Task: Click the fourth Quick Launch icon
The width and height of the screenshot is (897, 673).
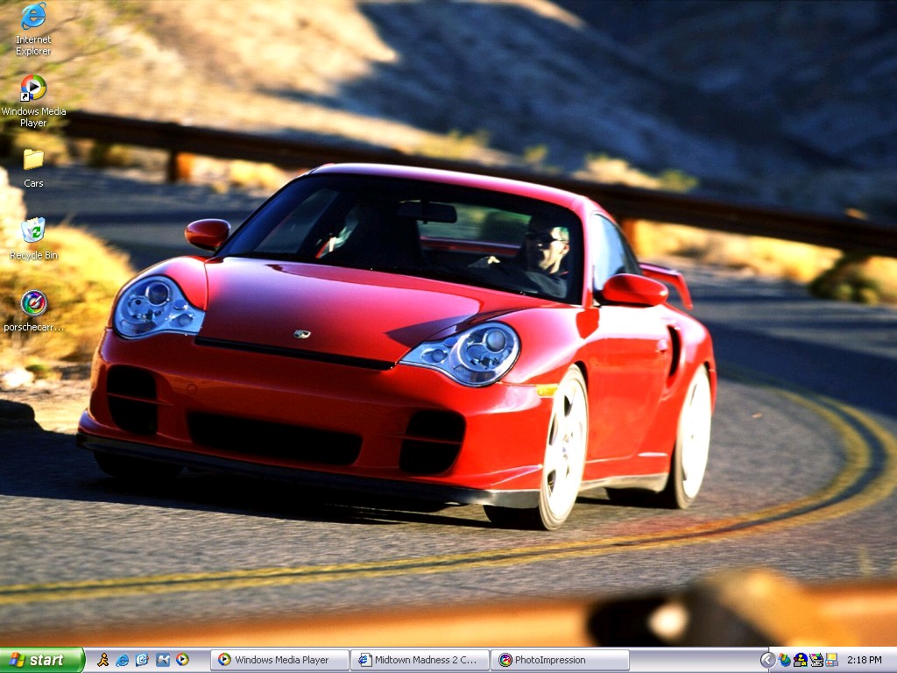Action: click(163, 660)
